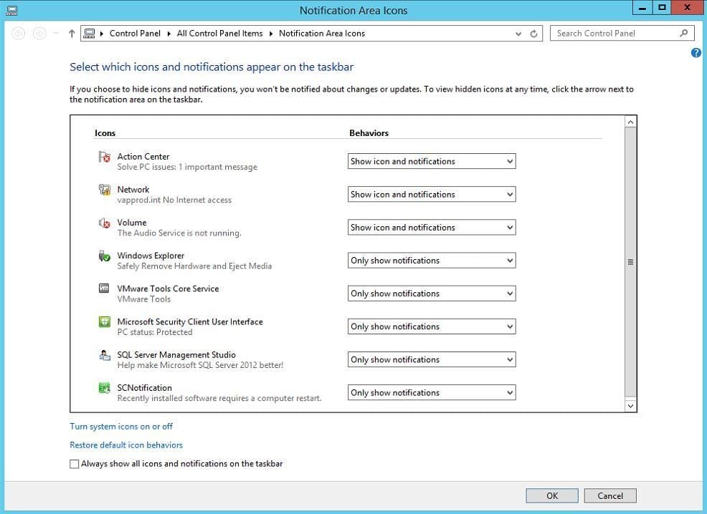The image size is (707, 514).
Task: Click Restore default icon behaviors link
Action: (126, 445)
